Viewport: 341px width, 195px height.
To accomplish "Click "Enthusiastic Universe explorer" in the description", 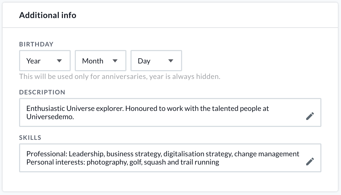I will point(75,109).
